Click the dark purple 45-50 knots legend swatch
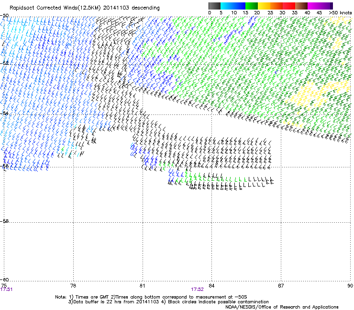Image resolution: width=354 pixels, height=310 pixels. (326, 6)
